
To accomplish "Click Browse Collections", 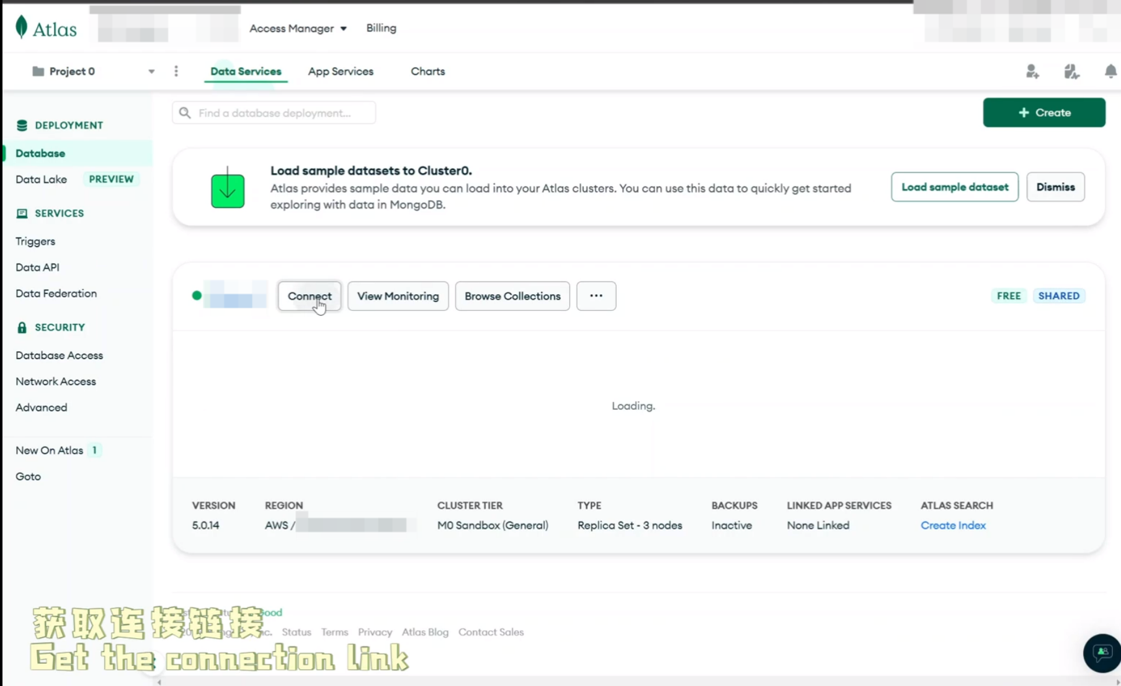I will (x=512, y=296).
